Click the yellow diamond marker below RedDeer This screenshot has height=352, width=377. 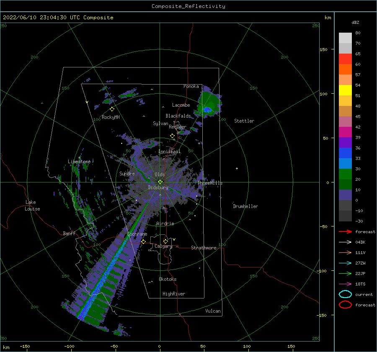click(173, 136)
